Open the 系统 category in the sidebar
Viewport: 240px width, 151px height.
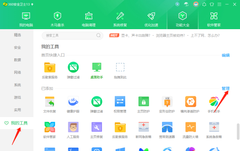[x=17, y=85]
